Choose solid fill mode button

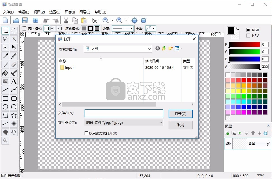(84, 28)
